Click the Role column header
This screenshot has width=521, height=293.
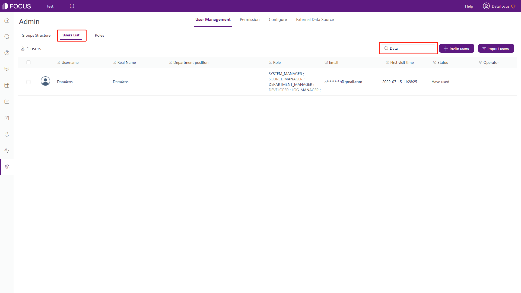pyautogui.click(x=275, y=62)
